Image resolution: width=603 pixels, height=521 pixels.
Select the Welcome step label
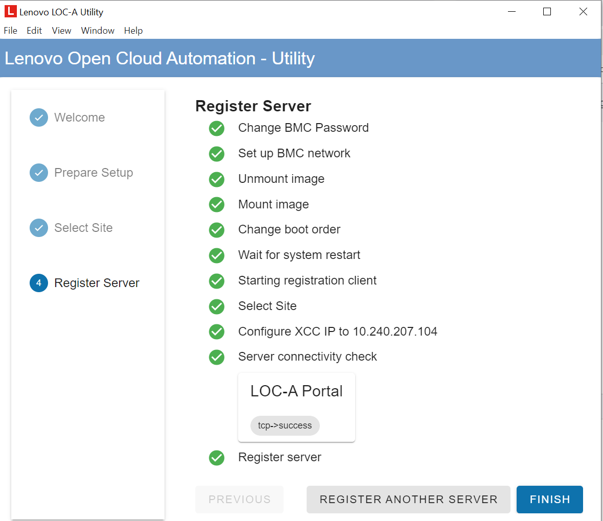pos(80,117)
